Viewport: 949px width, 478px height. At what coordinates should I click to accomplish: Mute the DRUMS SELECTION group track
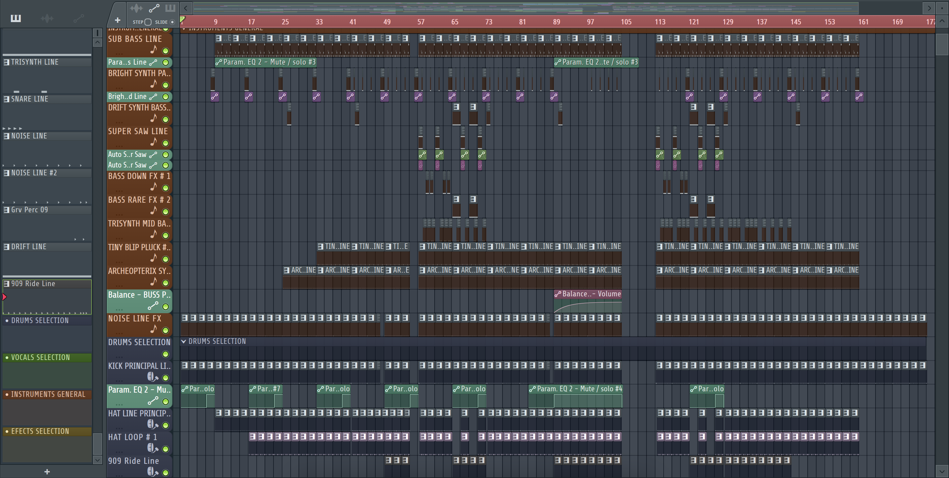pos(166,354)
